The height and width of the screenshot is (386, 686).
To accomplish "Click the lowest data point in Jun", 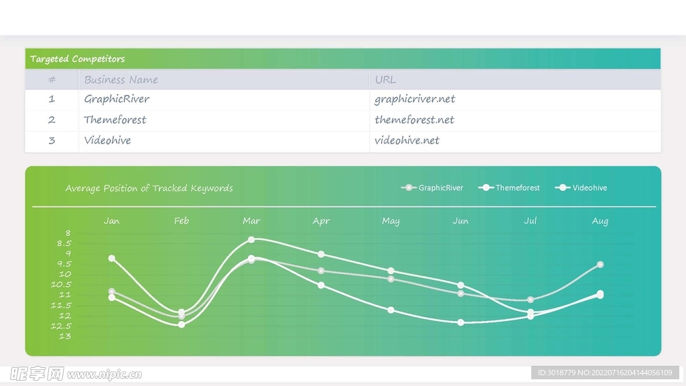I will pos(461,322).
